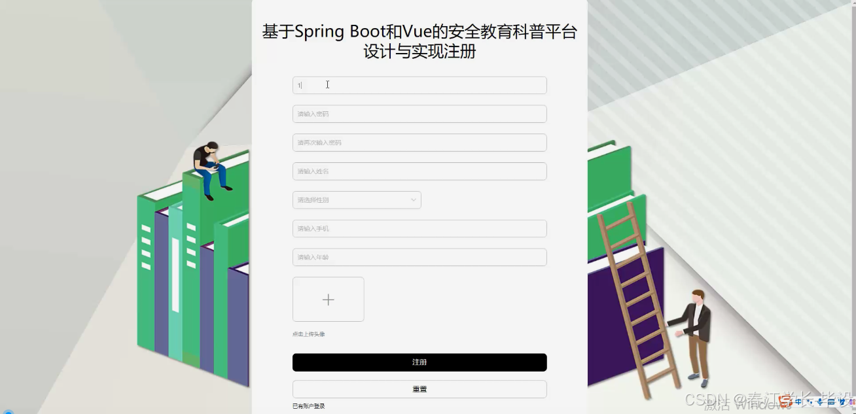The height and width of the screenshot is (414, 856).
Task: Open the Sogou input method S logo
Action: pyautogui.click(x=785, y=402)
